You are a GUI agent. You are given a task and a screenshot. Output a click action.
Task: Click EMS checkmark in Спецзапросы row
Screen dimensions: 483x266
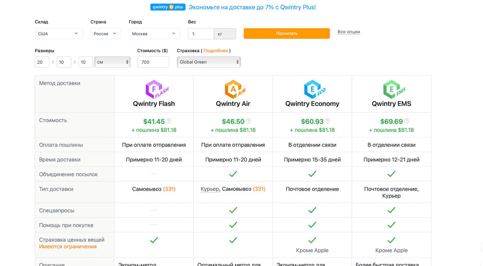[391, 210]
